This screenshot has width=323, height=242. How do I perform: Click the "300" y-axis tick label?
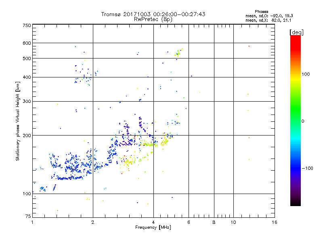tap(27, 102)
